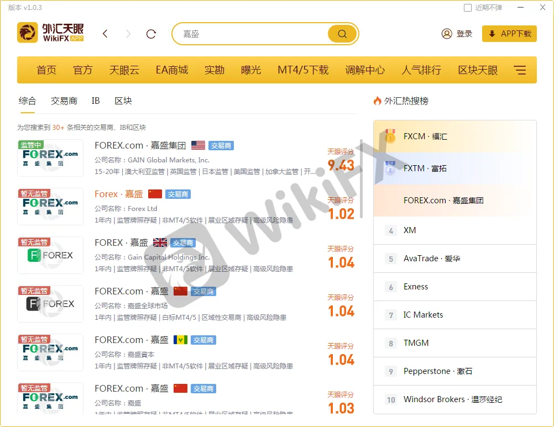Click the flame icon beside 外汇热搜榜
The image size is (554, 427).
[377, 101]
